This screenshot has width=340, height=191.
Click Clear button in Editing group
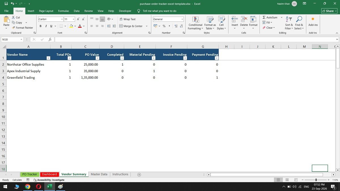click(269, 28)
